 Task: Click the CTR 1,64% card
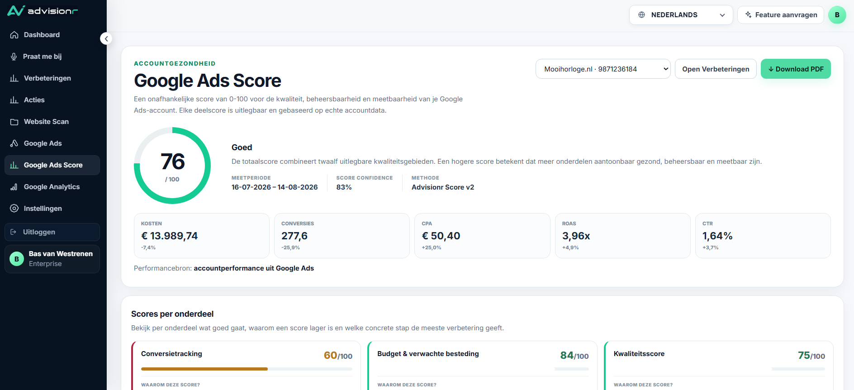pyautogui.click(x=763, y=236)
